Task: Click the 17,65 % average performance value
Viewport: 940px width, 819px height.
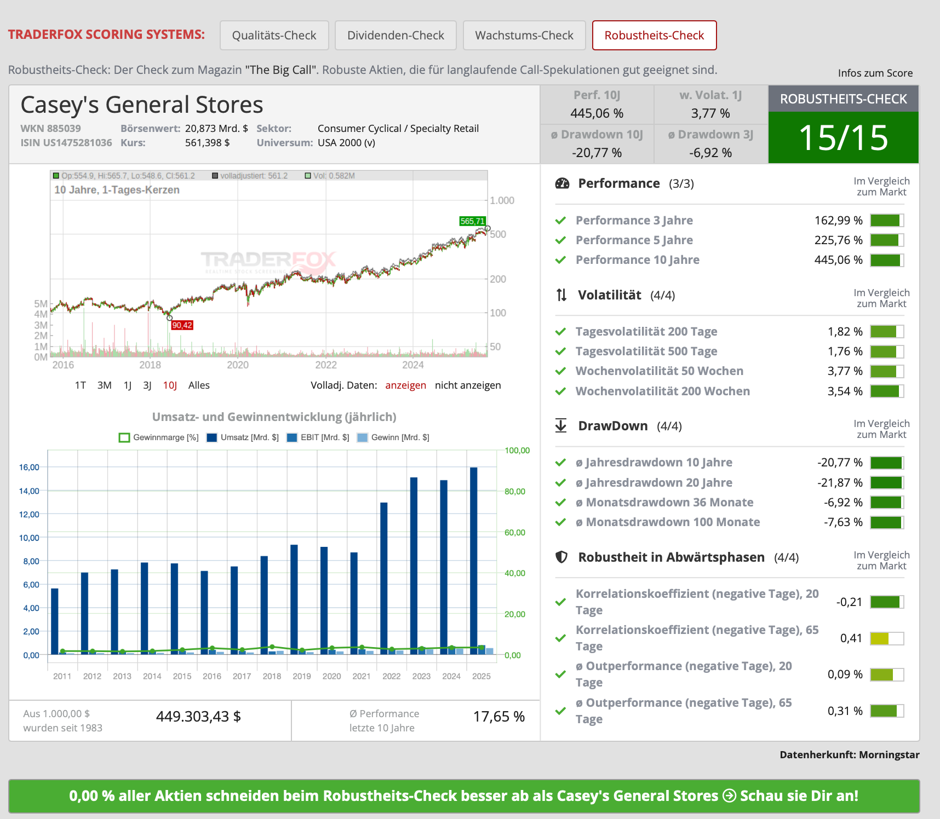Action: click(499, 717)
